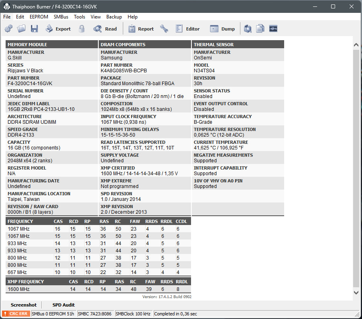This screenshot has width=362, height=319.
Task: Open the Edit menu
Action: coord(20,16)
